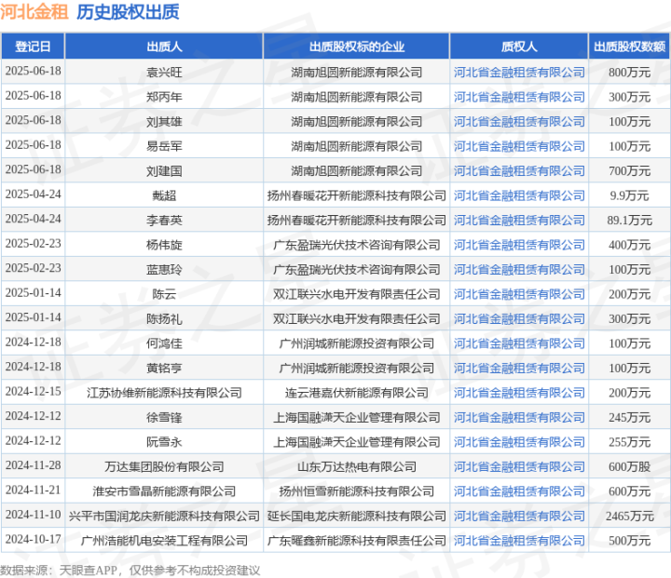Image resolution: width=671 pixels, height=578 pixels.
Task: Click the 历史股权出质 heading
Action: (x=128, y=11)
